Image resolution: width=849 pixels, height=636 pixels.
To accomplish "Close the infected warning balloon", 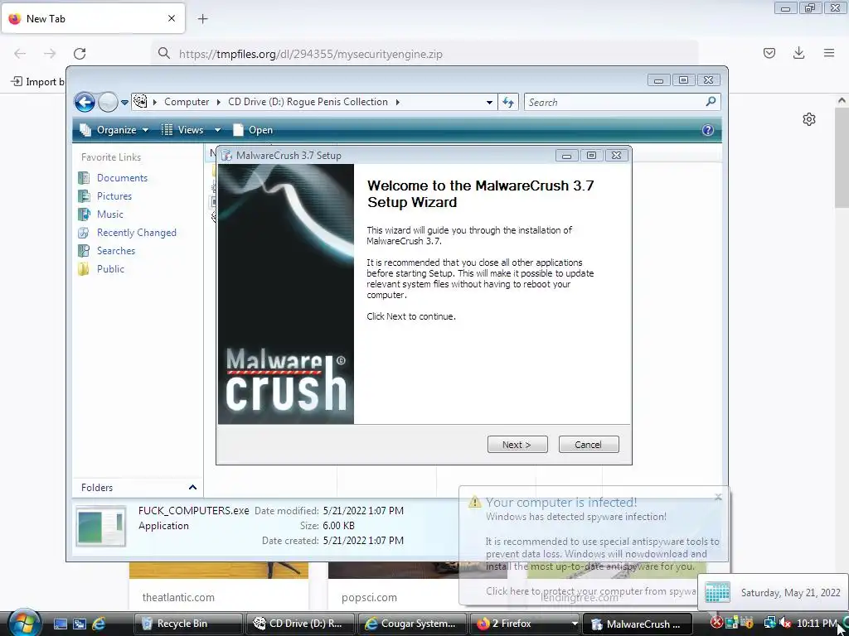I will (718, 497).
